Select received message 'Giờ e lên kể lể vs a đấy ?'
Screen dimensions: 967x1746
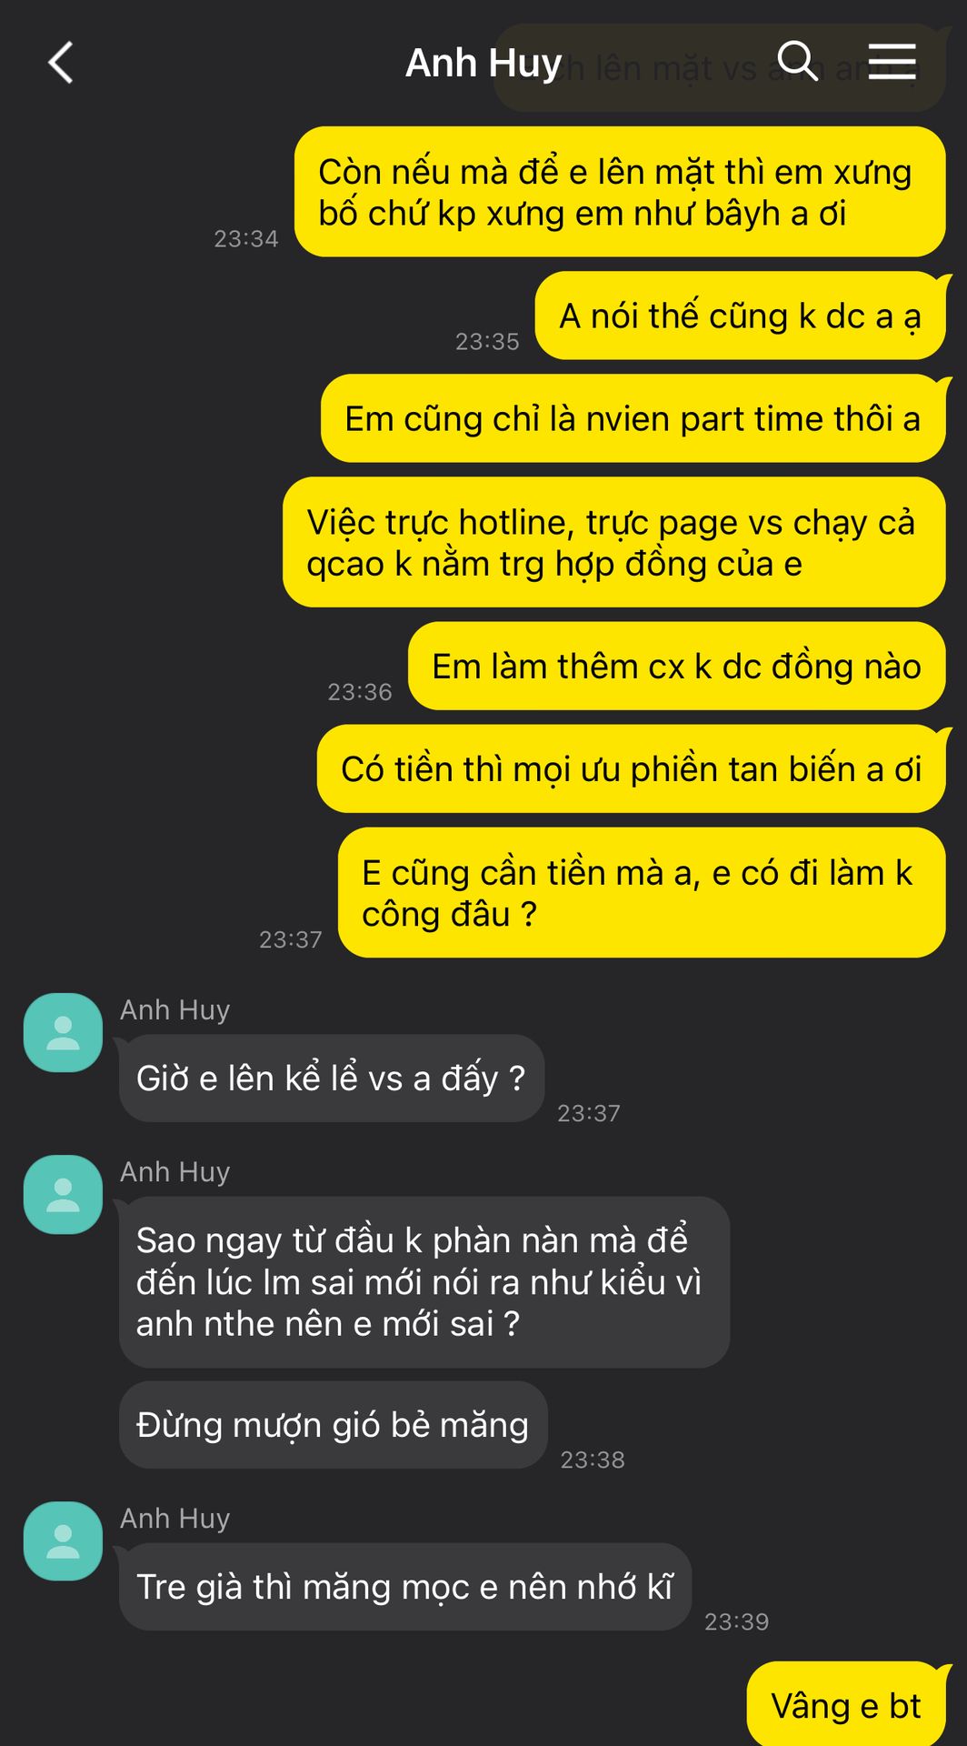pos(332,1078)
